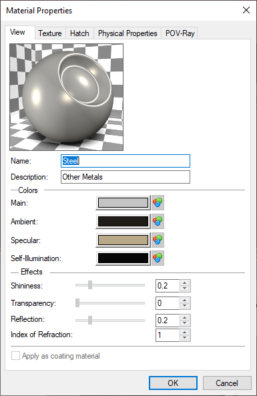The image size is (257, 396).
Task: Confirm changes with the OK button
Action: coord(173,383)
